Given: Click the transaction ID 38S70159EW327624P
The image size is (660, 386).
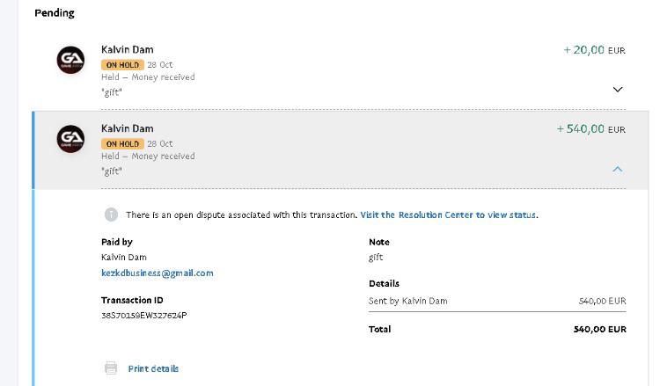Looking at the screenshot, I should click(144, 316).
